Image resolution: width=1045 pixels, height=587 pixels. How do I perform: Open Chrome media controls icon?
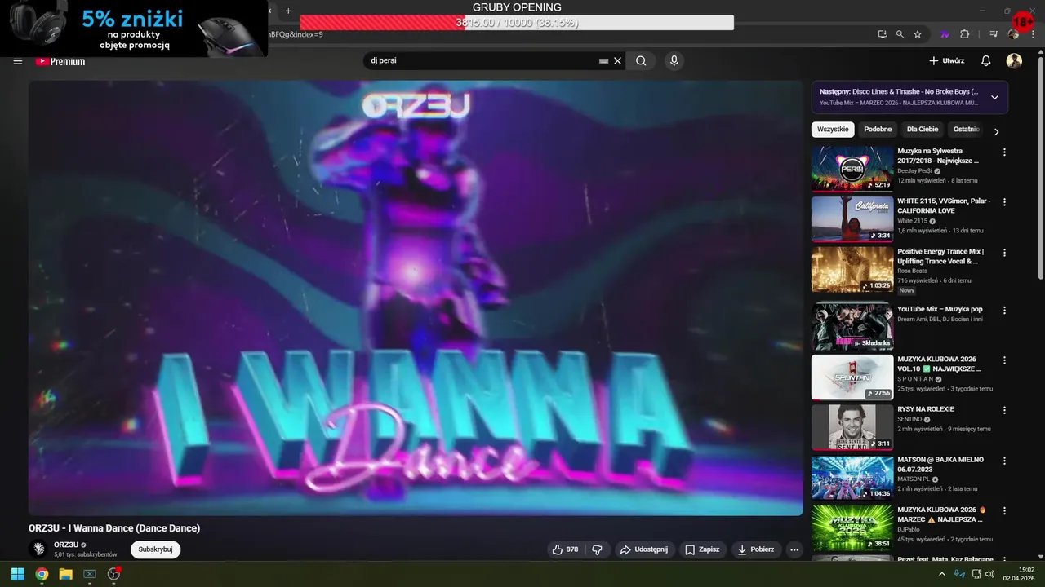pos(994,34)
